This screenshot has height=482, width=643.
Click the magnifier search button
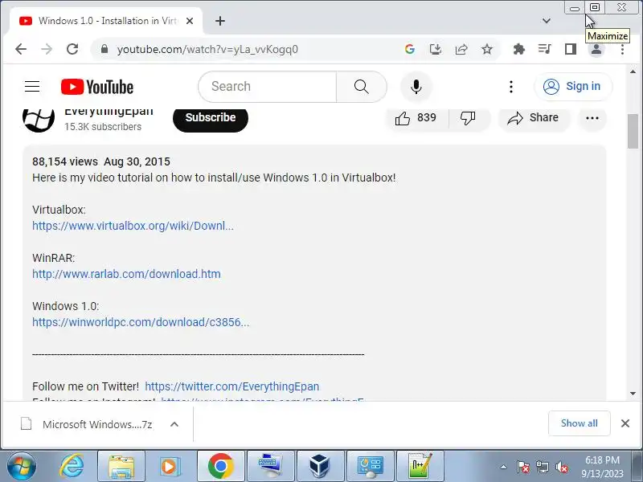[x=361, y=87]
